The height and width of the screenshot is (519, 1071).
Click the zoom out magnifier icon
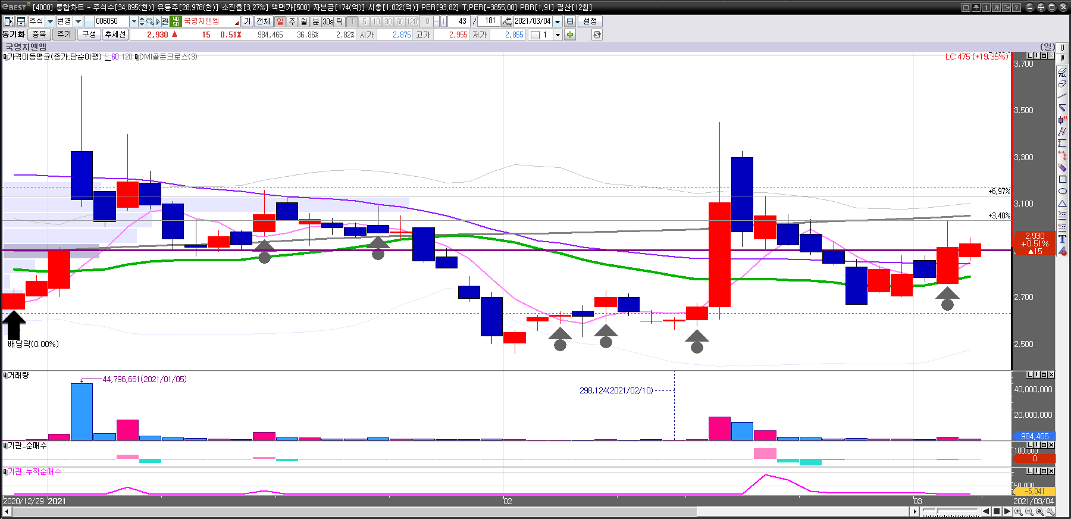coord(1029,512)
